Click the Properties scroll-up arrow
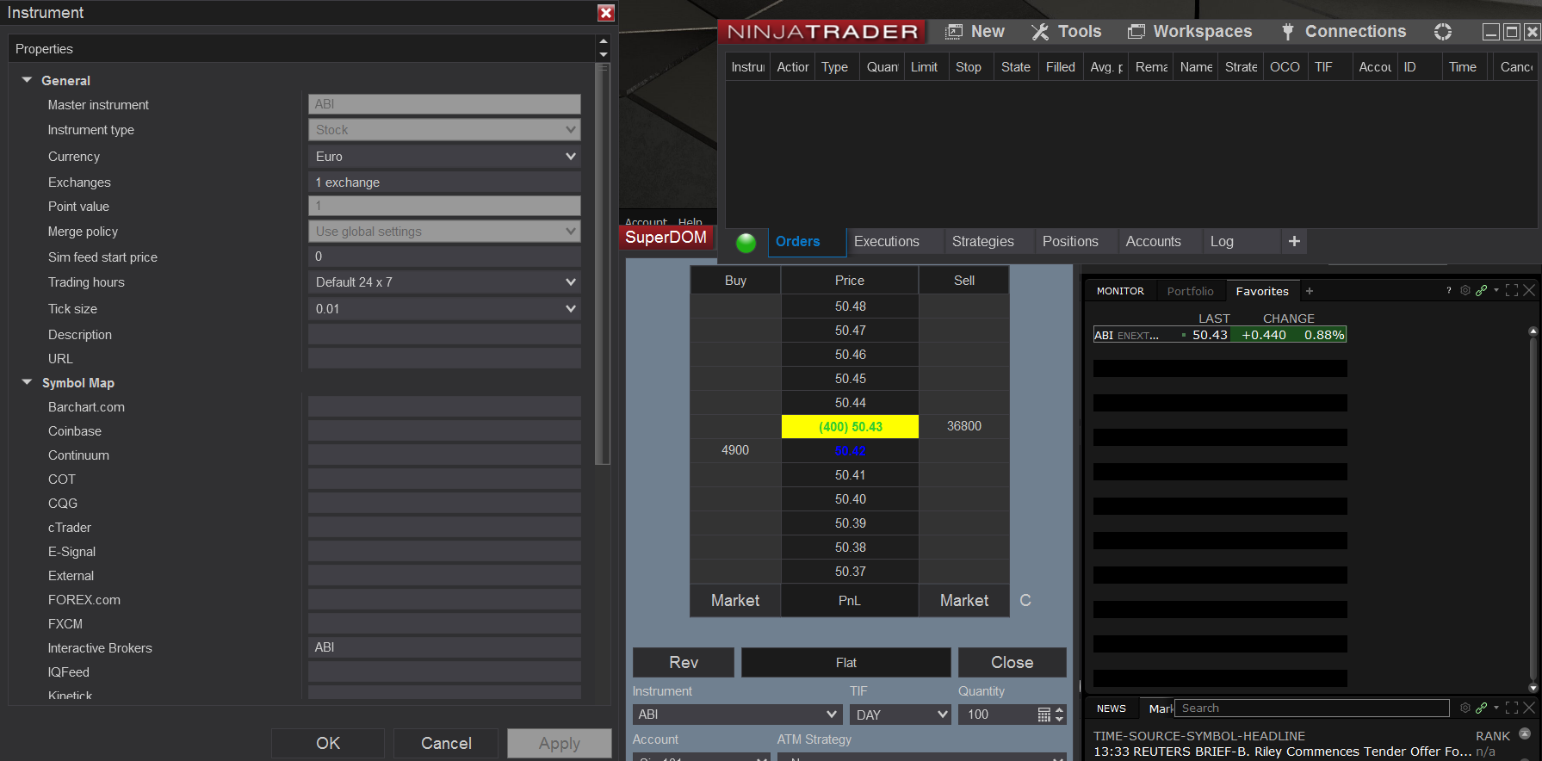 604,41
